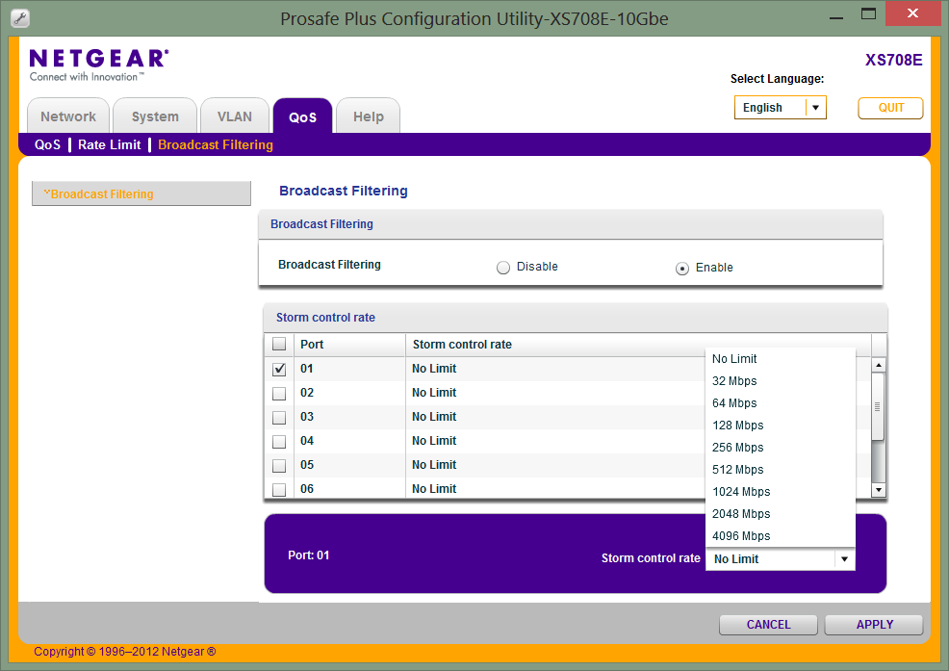
Task: Close the Prosafe Plus Configuration Utility
Action: [x=912, y=13]
